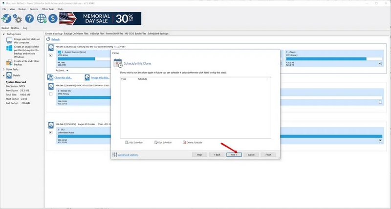
Task: Click the Advanced Options sliders icon
Action: click(114, 154)
